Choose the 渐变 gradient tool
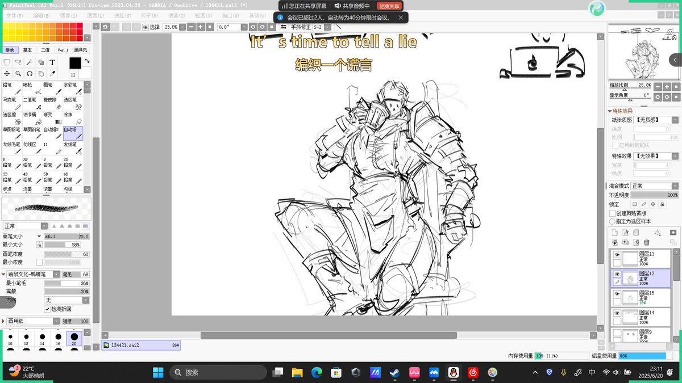Viewport: 682px width, 383px height. point(52,118)
